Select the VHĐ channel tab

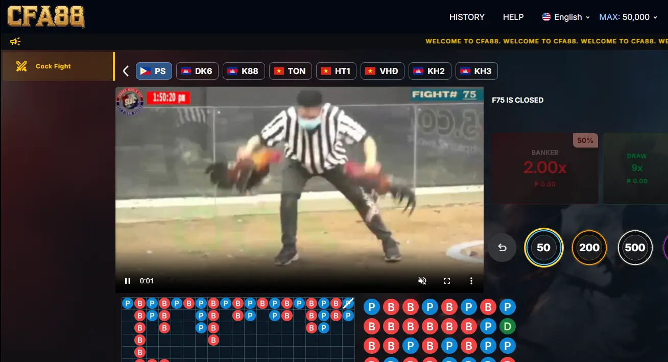(x=383, y=71)
